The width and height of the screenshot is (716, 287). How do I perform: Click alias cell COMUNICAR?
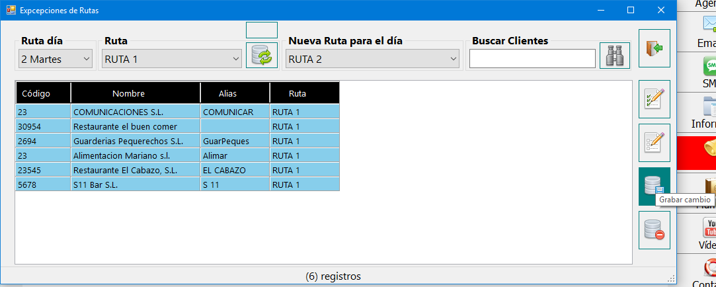pos(235,112)
